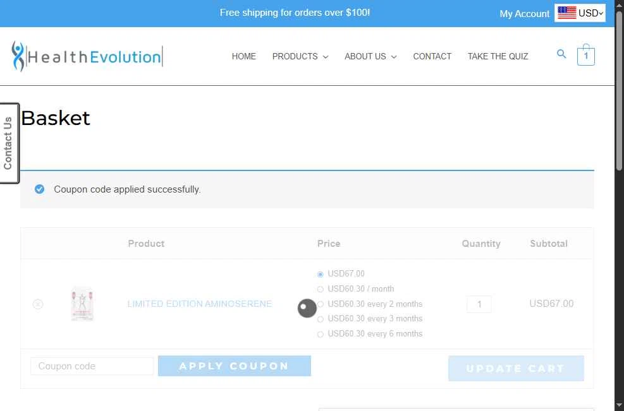Click the UPDATE CART button
The height and width of the screenshot is (411, 624).
pos(516,369)
